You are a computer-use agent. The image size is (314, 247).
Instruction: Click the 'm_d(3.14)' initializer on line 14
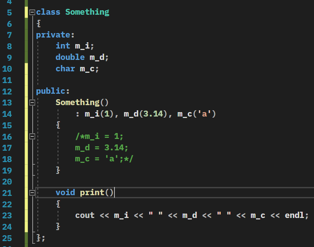pos(146,114)
